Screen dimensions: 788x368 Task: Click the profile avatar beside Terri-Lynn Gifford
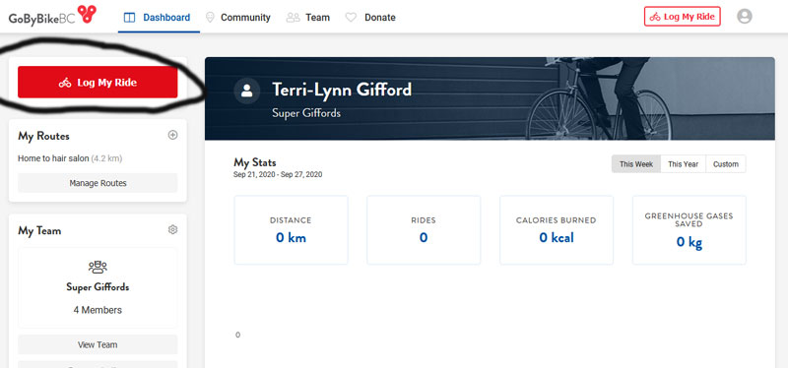point(247,91)
